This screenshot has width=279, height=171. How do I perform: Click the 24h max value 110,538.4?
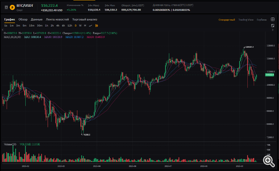click(x=94, y=10)
